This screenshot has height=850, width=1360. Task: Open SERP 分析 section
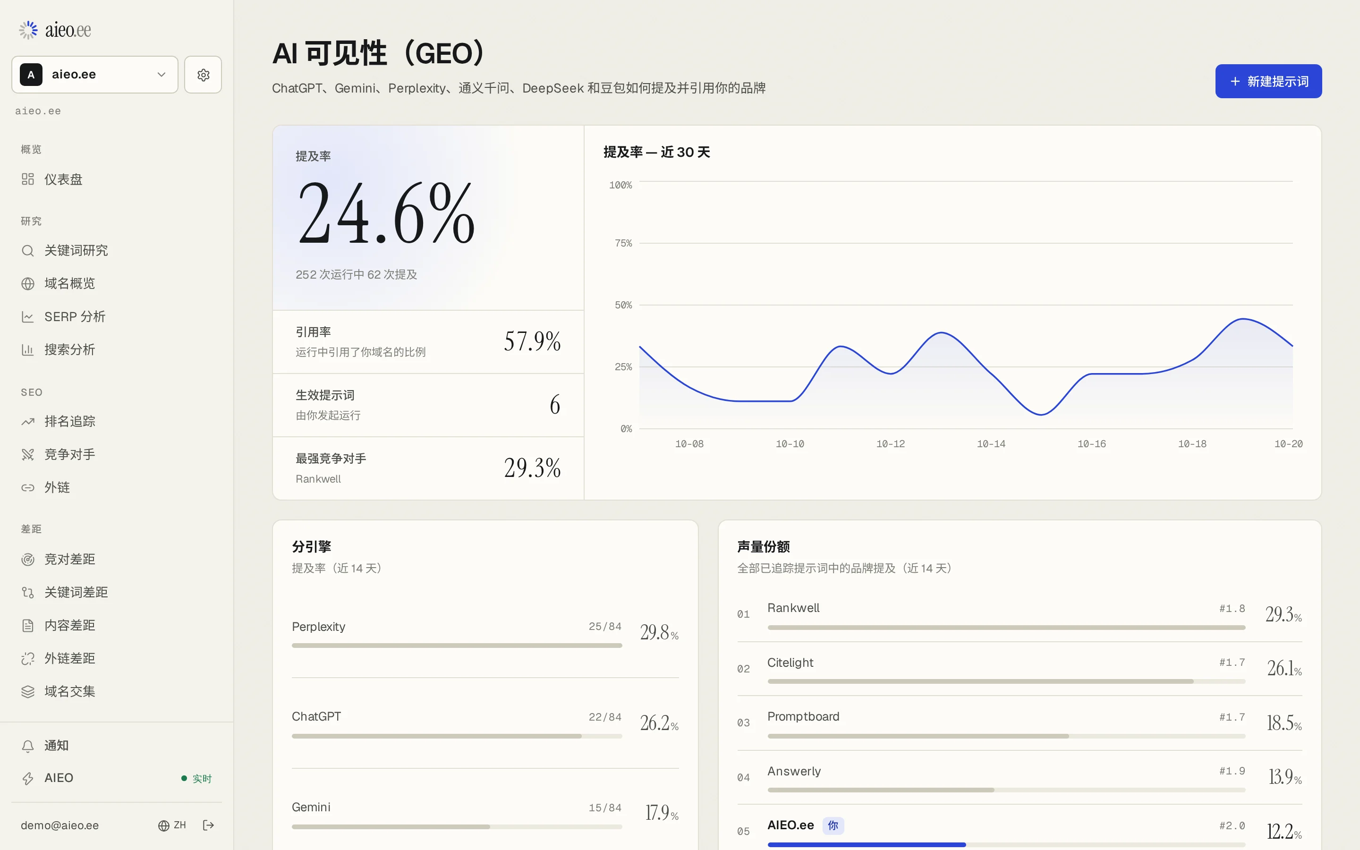116,316
